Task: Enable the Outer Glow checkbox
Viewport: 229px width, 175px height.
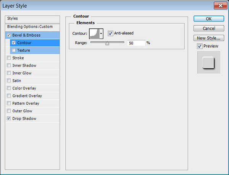Action: [9, 111]
